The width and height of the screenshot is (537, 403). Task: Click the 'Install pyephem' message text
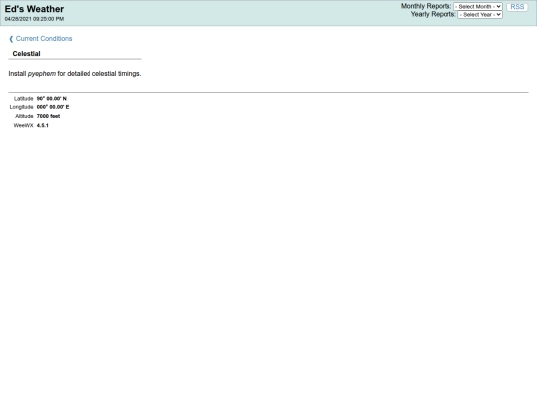pos(75,74)
